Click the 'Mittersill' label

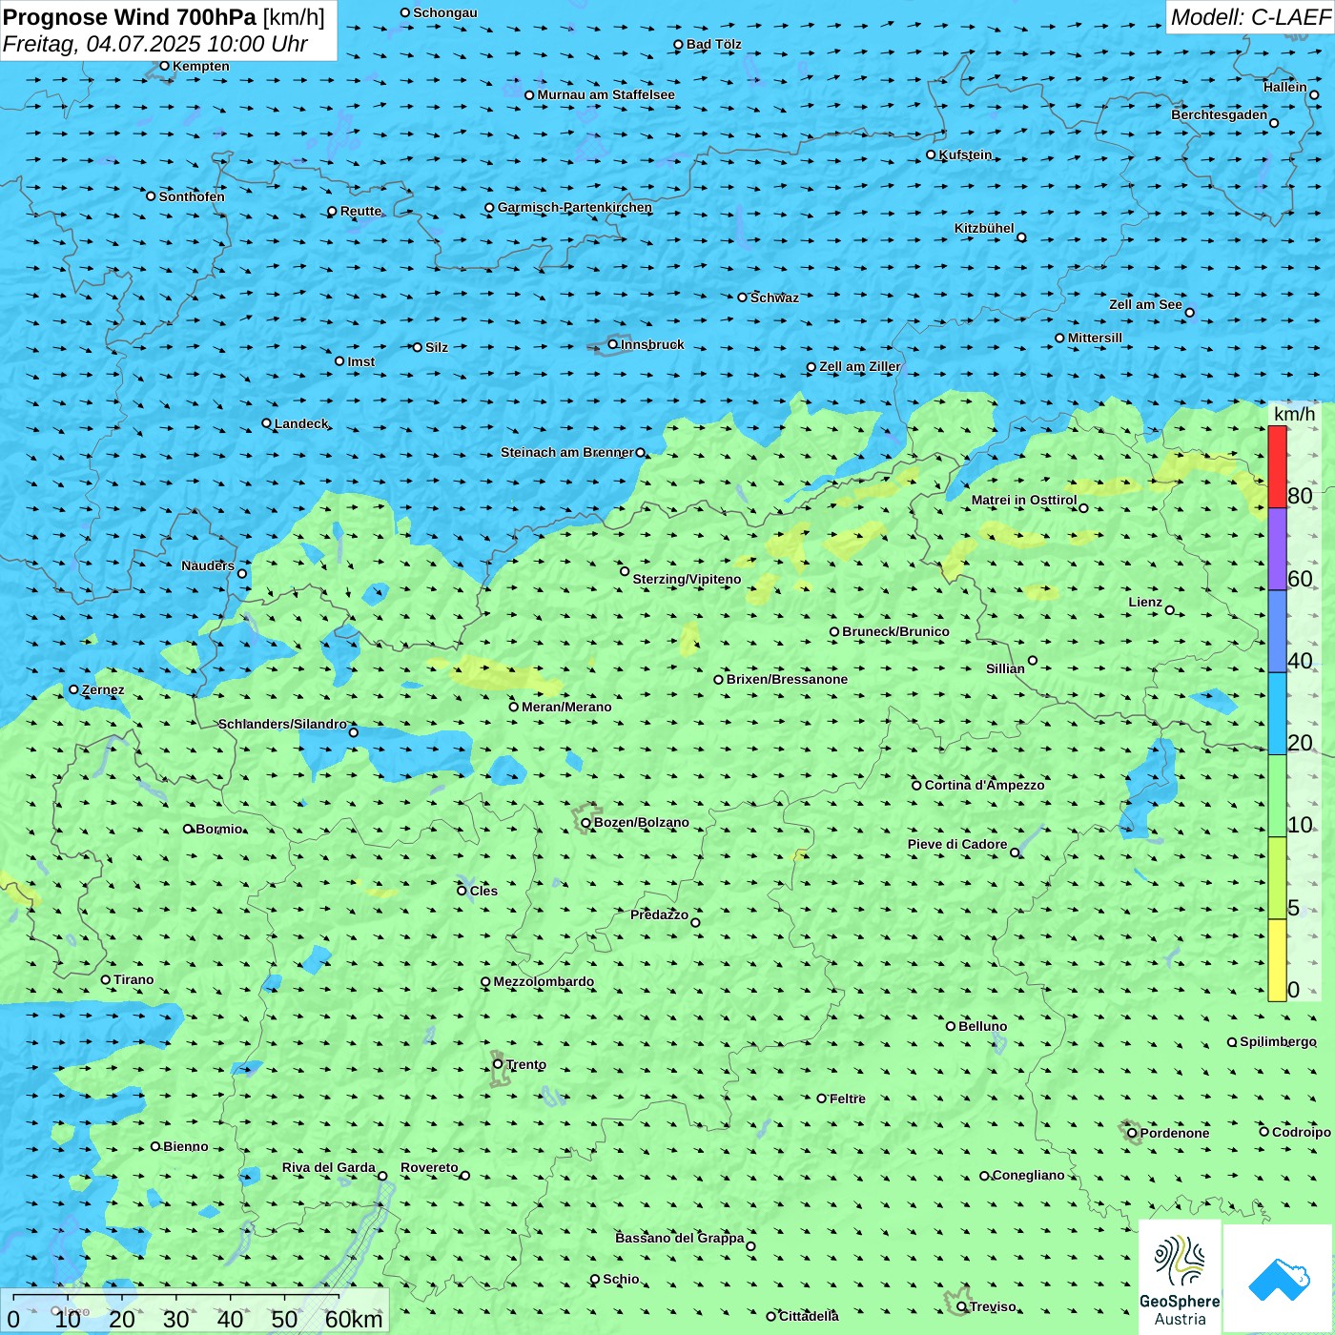tap(1095, 338)
